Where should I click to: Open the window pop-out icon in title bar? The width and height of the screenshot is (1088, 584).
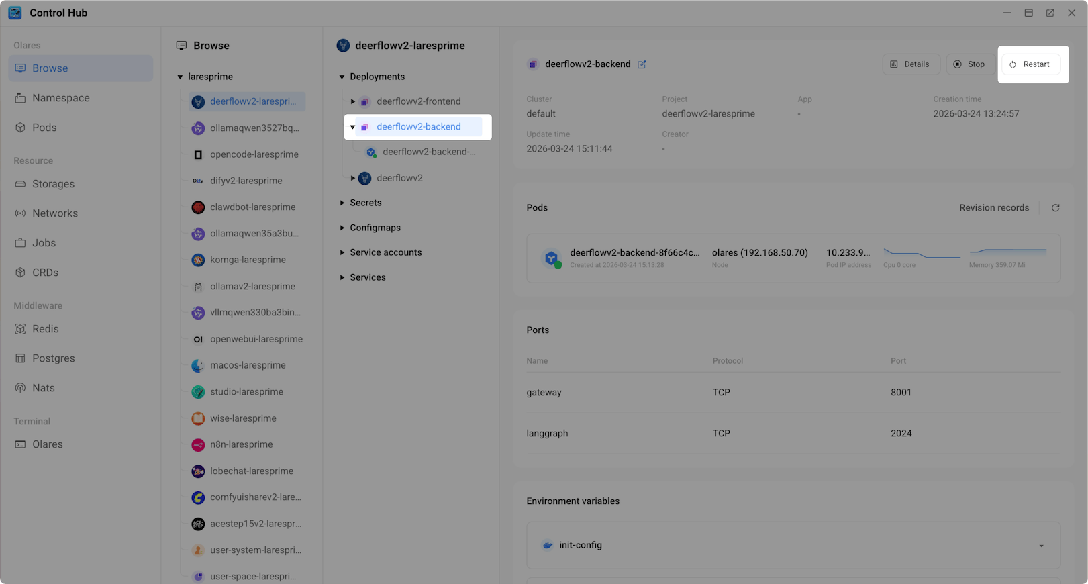pyautogui.click(x=1050, y=13)
